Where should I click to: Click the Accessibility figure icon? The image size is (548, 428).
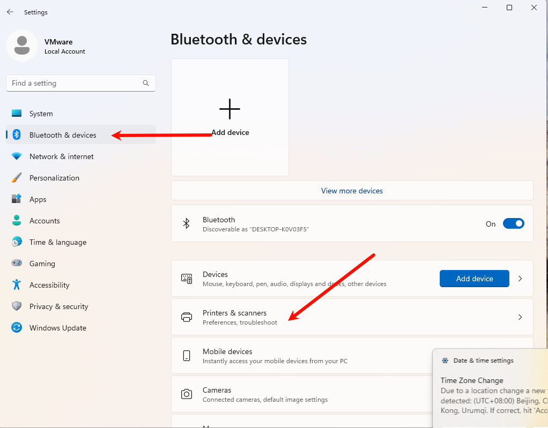(x=17, y=285)
